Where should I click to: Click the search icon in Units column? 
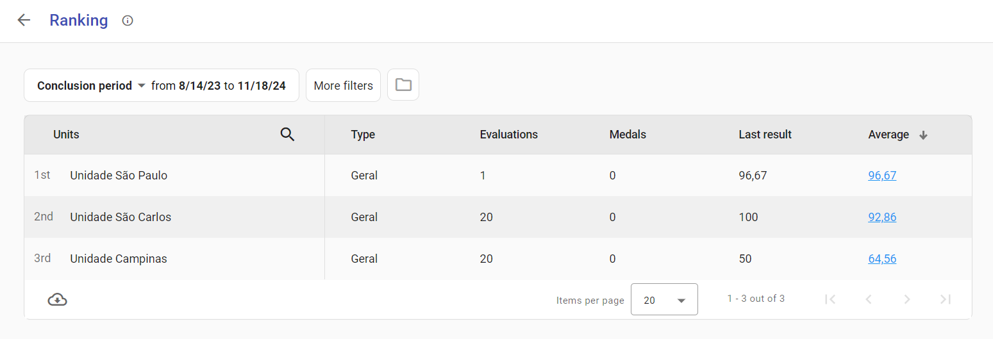[x=288, y=135]
